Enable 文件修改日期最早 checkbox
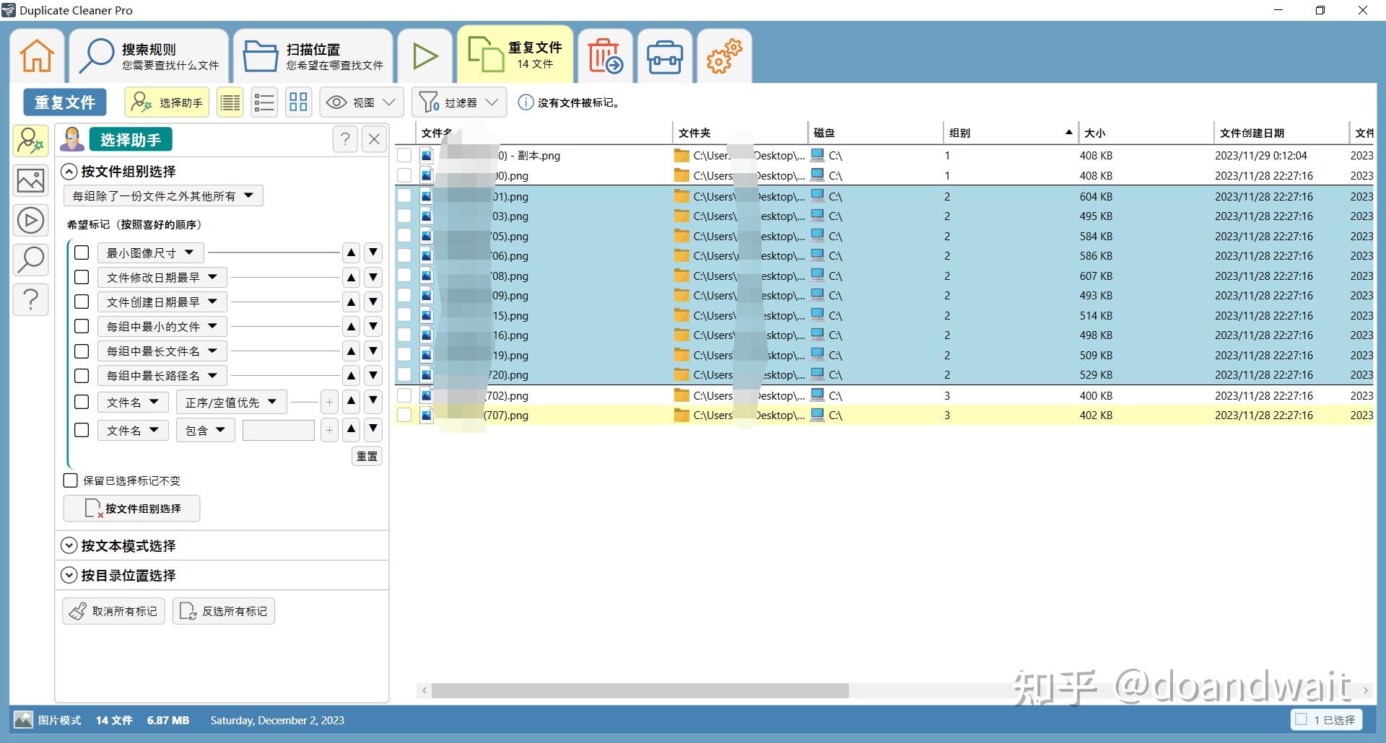This screenshot has height=743, width=1386. [x=82, y=277]
